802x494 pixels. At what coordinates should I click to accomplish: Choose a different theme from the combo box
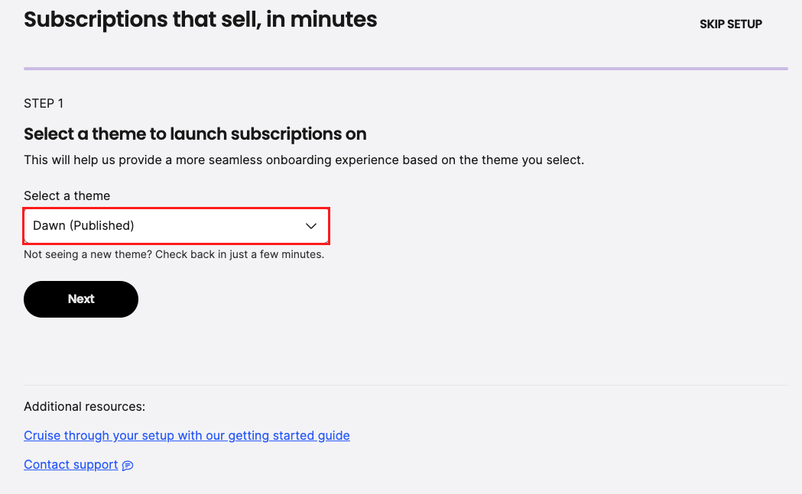click(x=176, y=225)
